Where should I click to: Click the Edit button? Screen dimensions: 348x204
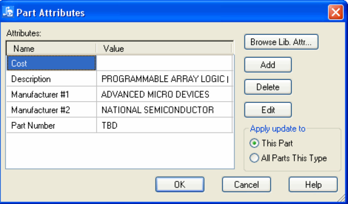[267, 110]
